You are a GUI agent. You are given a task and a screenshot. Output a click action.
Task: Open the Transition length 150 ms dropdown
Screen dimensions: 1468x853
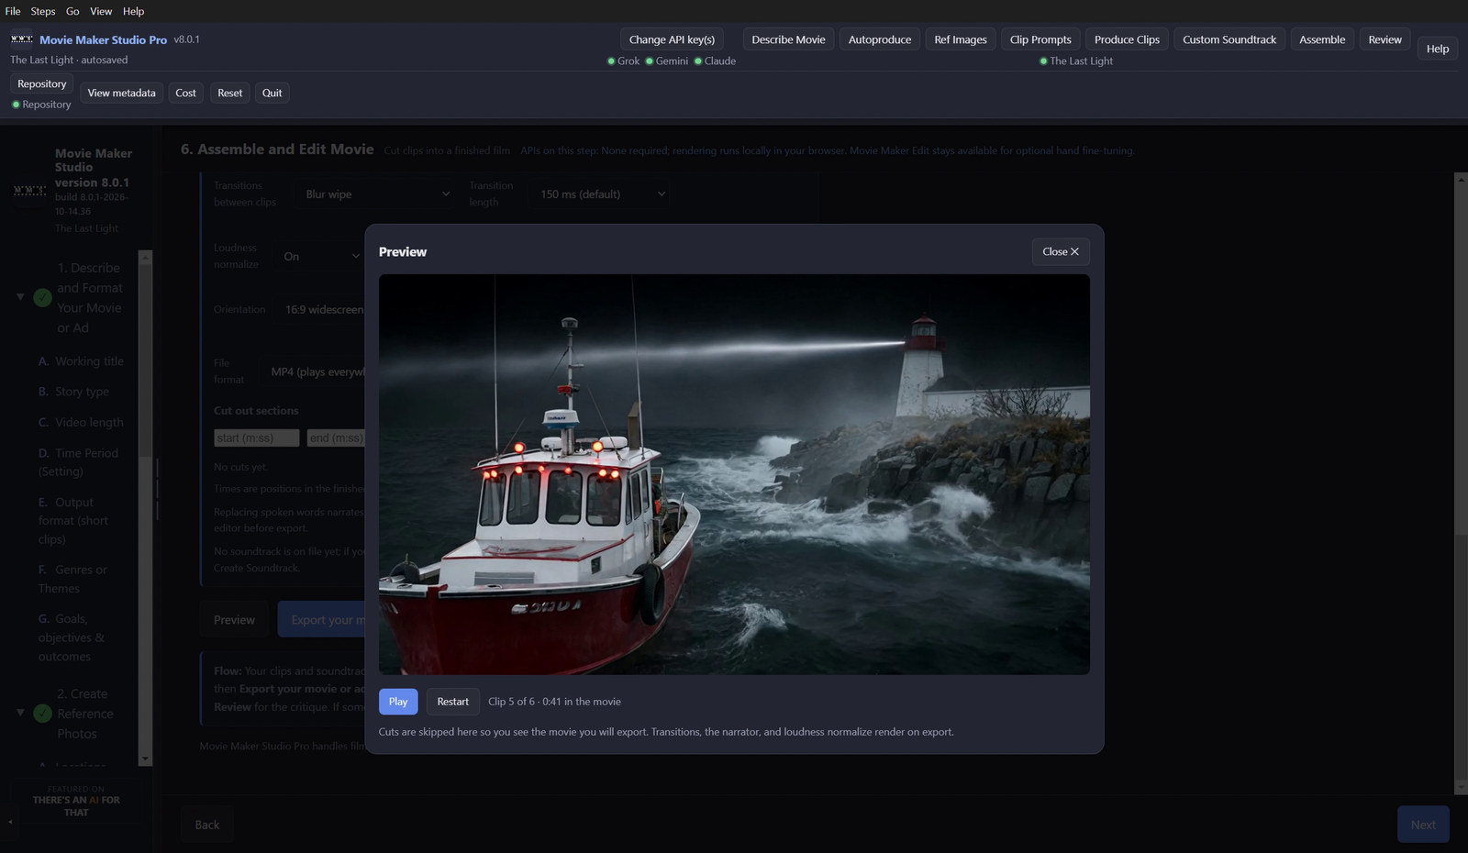tap(598, 194)
